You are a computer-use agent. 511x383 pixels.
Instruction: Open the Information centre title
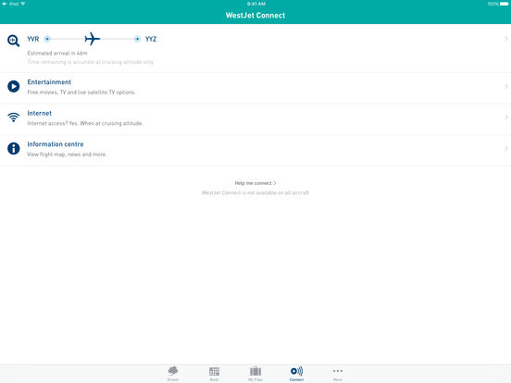(56, 144)
